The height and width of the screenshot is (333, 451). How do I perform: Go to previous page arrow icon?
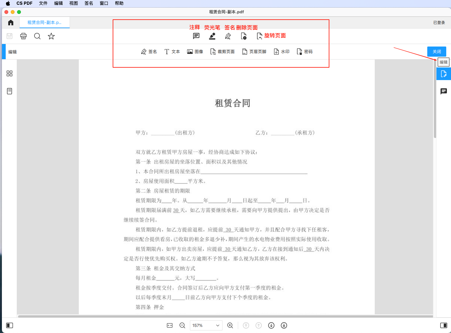[x=259, y=325]
